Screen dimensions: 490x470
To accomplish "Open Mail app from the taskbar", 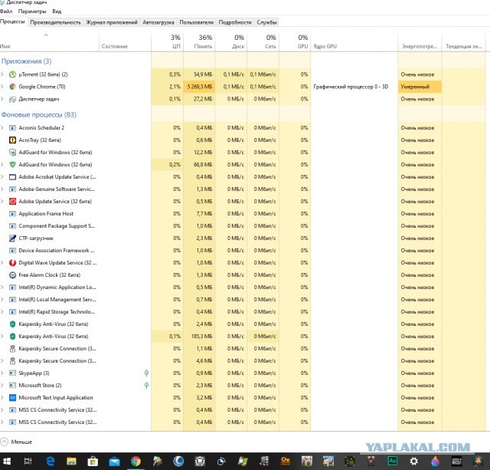I will (114, 462).
